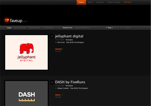Sort by Newest First
This screenshot has height=106, width=151.
click(x=68, y=28)
